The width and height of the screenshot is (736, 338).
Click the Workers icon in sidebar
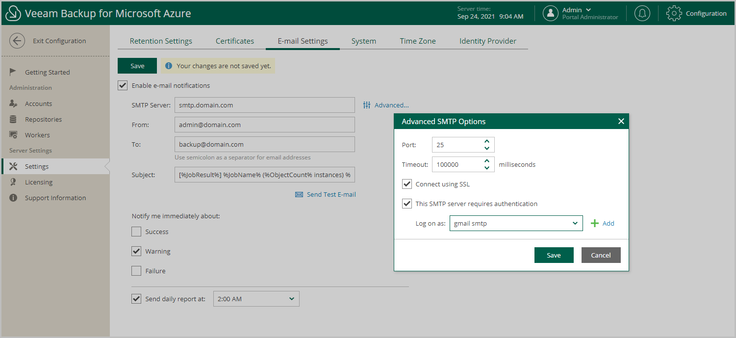(14, 135)
